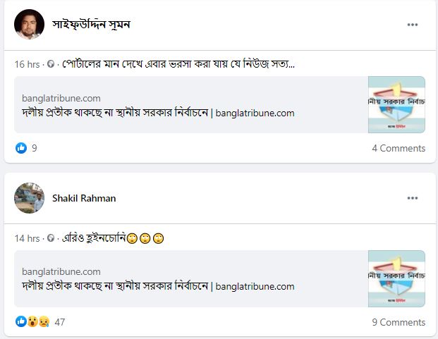View the 9 likes count on first post
This screenshot has height=339, width=438.
coord(35,148)
